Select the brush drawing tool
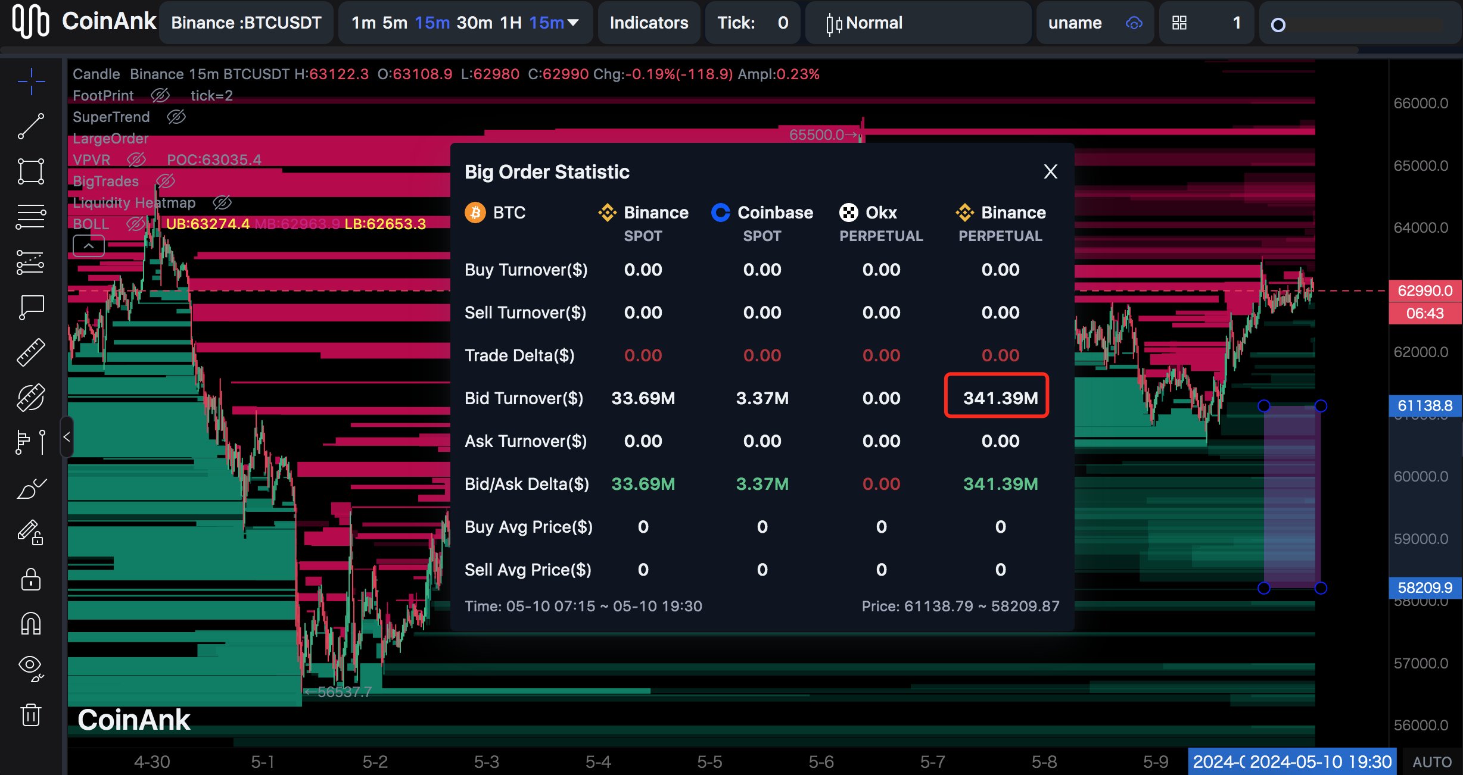 click(x=30, y=488)
